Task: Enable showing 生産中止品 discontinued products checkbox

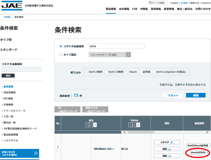Action: [x=157, y=85]
